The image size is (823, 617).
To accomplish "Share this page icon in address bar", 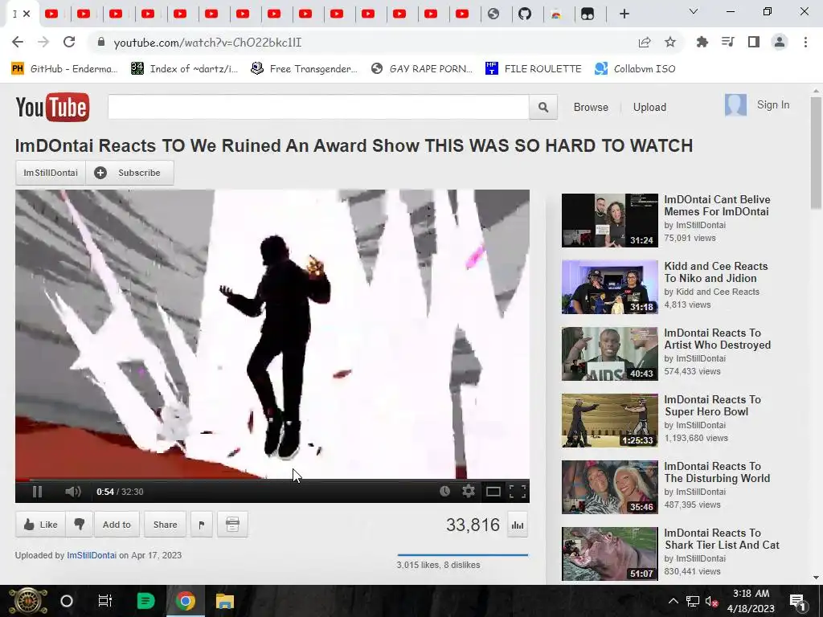I will tap(645, 43).
